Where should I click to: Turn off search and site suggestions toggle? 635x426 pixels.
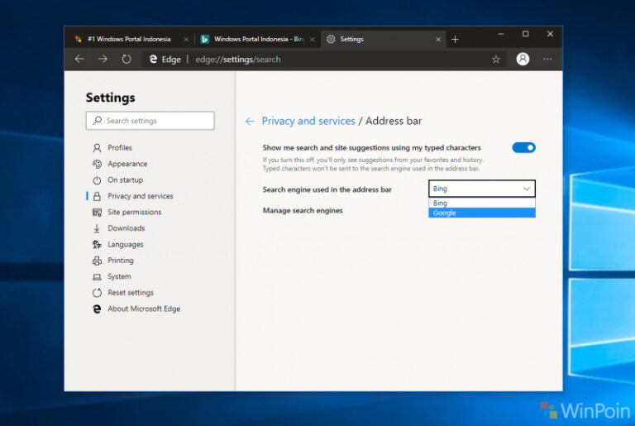tap(523, 147)
